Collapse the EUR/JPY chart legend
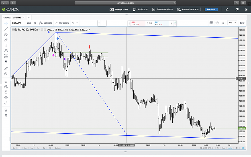251x157 pixels. tap(12, 30)
